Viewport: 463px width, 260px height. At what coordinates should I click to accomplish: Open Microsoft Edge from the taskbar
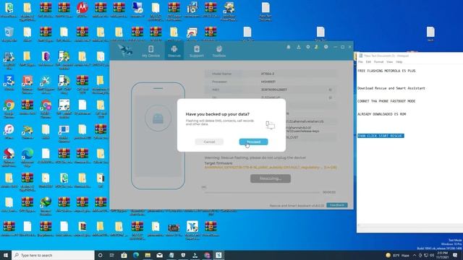click(136, 255)
